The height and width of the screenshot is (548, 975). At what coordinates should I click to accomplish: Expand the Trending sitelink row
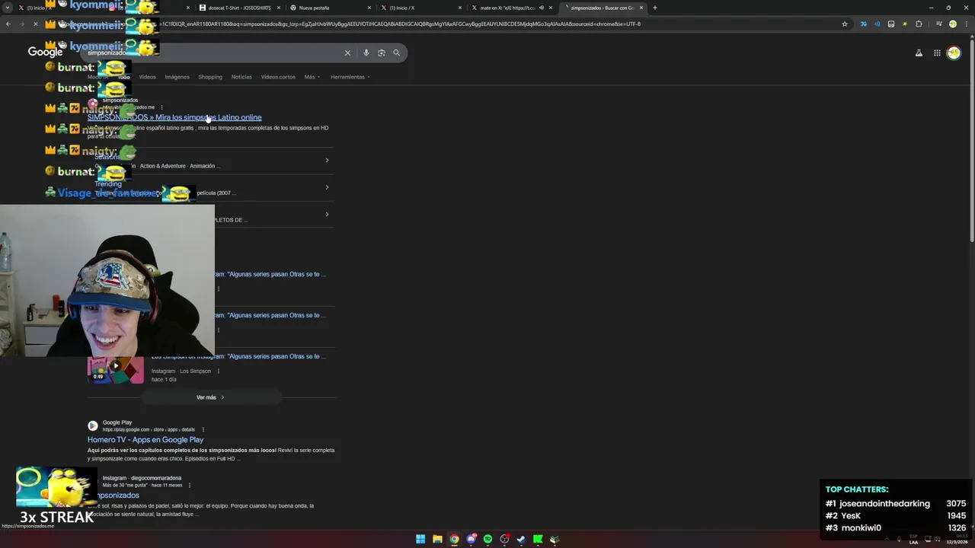(x=327, y=187)
